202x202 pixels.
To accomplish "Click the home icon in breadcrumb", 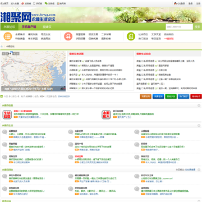I will 2,47.
